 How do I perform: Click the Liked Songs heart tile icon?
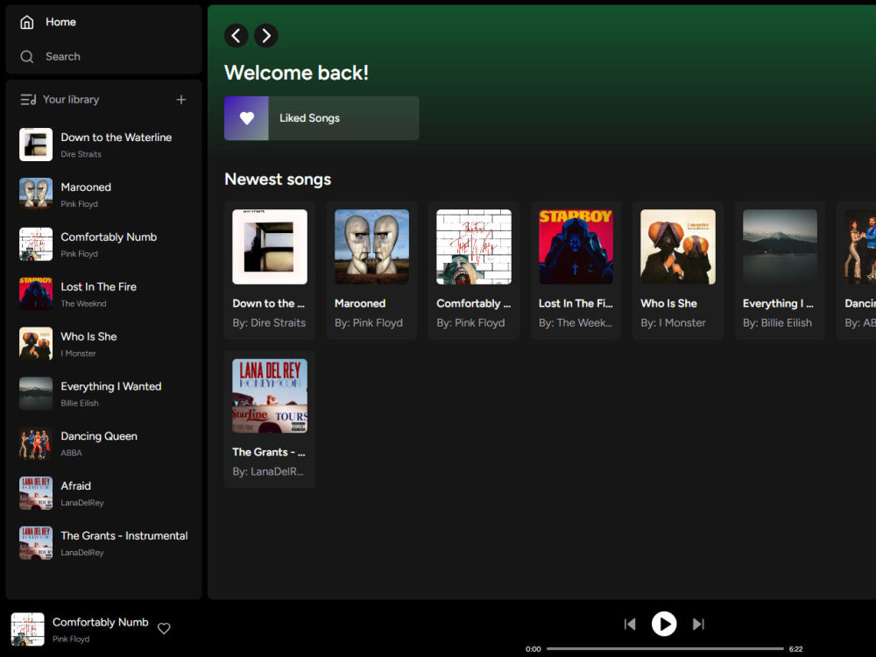[x=246, y=118]
